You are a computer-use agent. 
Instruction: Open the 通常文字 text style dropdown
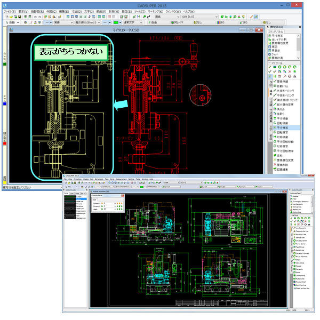point(133,22)
